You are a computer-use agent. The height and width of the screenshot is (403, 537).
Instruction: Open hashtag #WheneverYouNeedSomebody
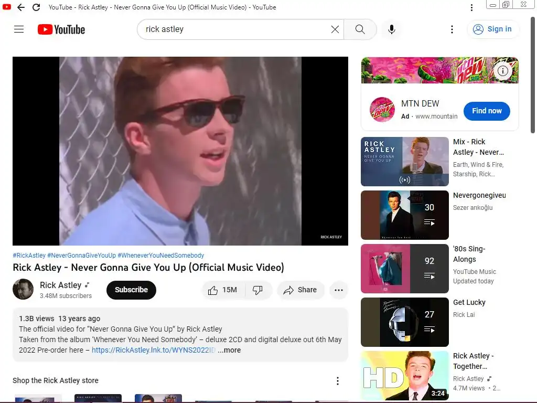(160, 256)
